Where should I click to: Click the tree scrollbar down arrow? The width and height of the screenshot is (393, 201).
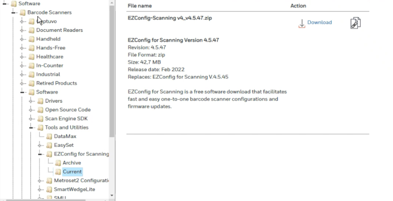[x=112, y=195]
